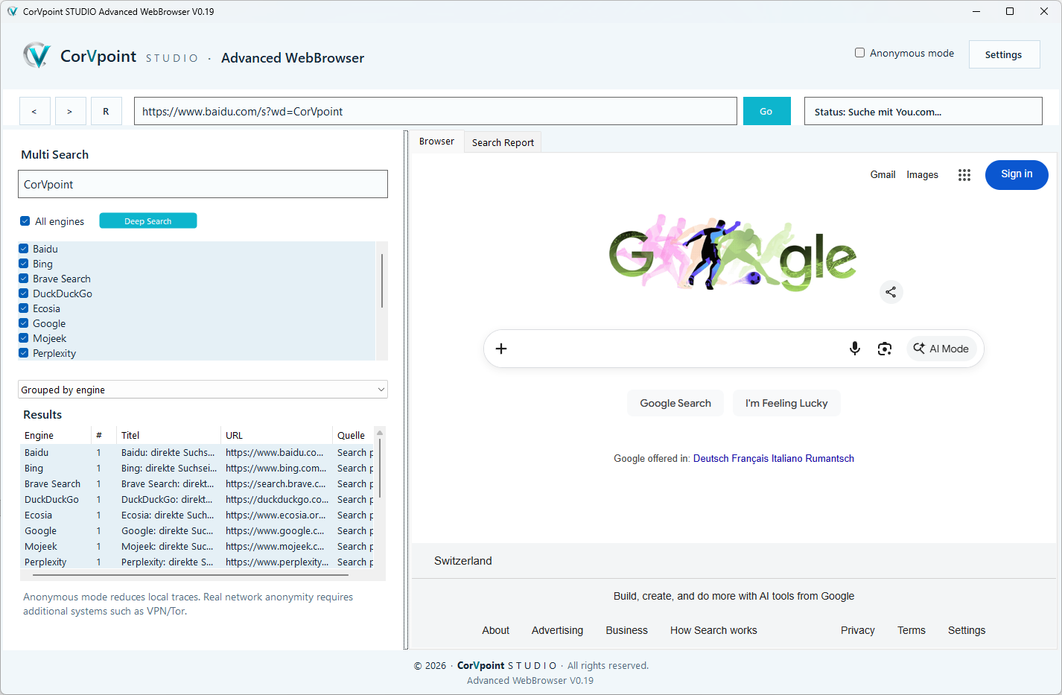Enable the Anonymous mode checkbox
The image size is (1062, 695).
[859, 53]
